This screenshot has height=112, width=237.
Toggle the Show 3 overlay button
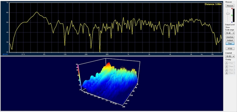click(232, 70)
